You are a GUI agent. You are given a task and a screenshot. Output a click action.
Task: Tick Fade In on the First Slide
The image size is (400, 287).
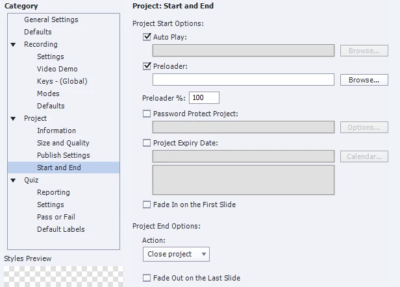147,205
